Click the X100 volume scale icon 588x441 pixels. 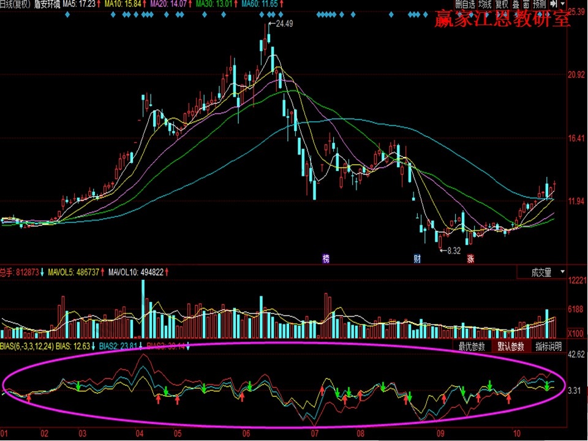[575, 334]
